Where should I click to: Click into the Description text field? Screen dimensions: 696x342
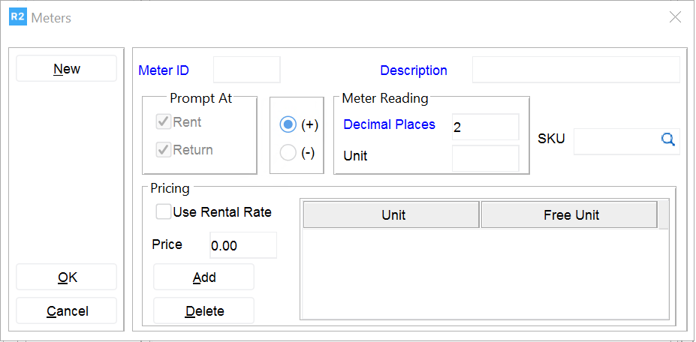click(575, 70)
